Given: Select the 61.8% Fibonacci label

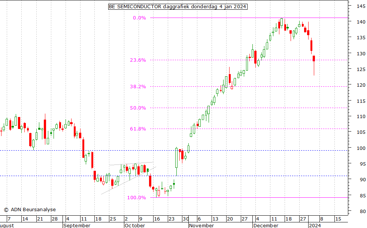Looking at the screenshot, I should tap(138, 129).
